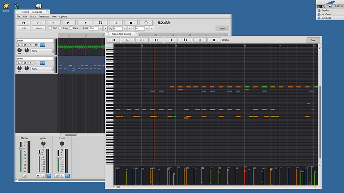
Task: Click the Metro button
Action: coord(39,28)
